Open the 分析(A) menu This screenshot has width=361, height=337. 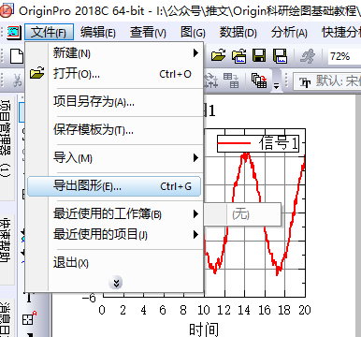click(289, 32)
